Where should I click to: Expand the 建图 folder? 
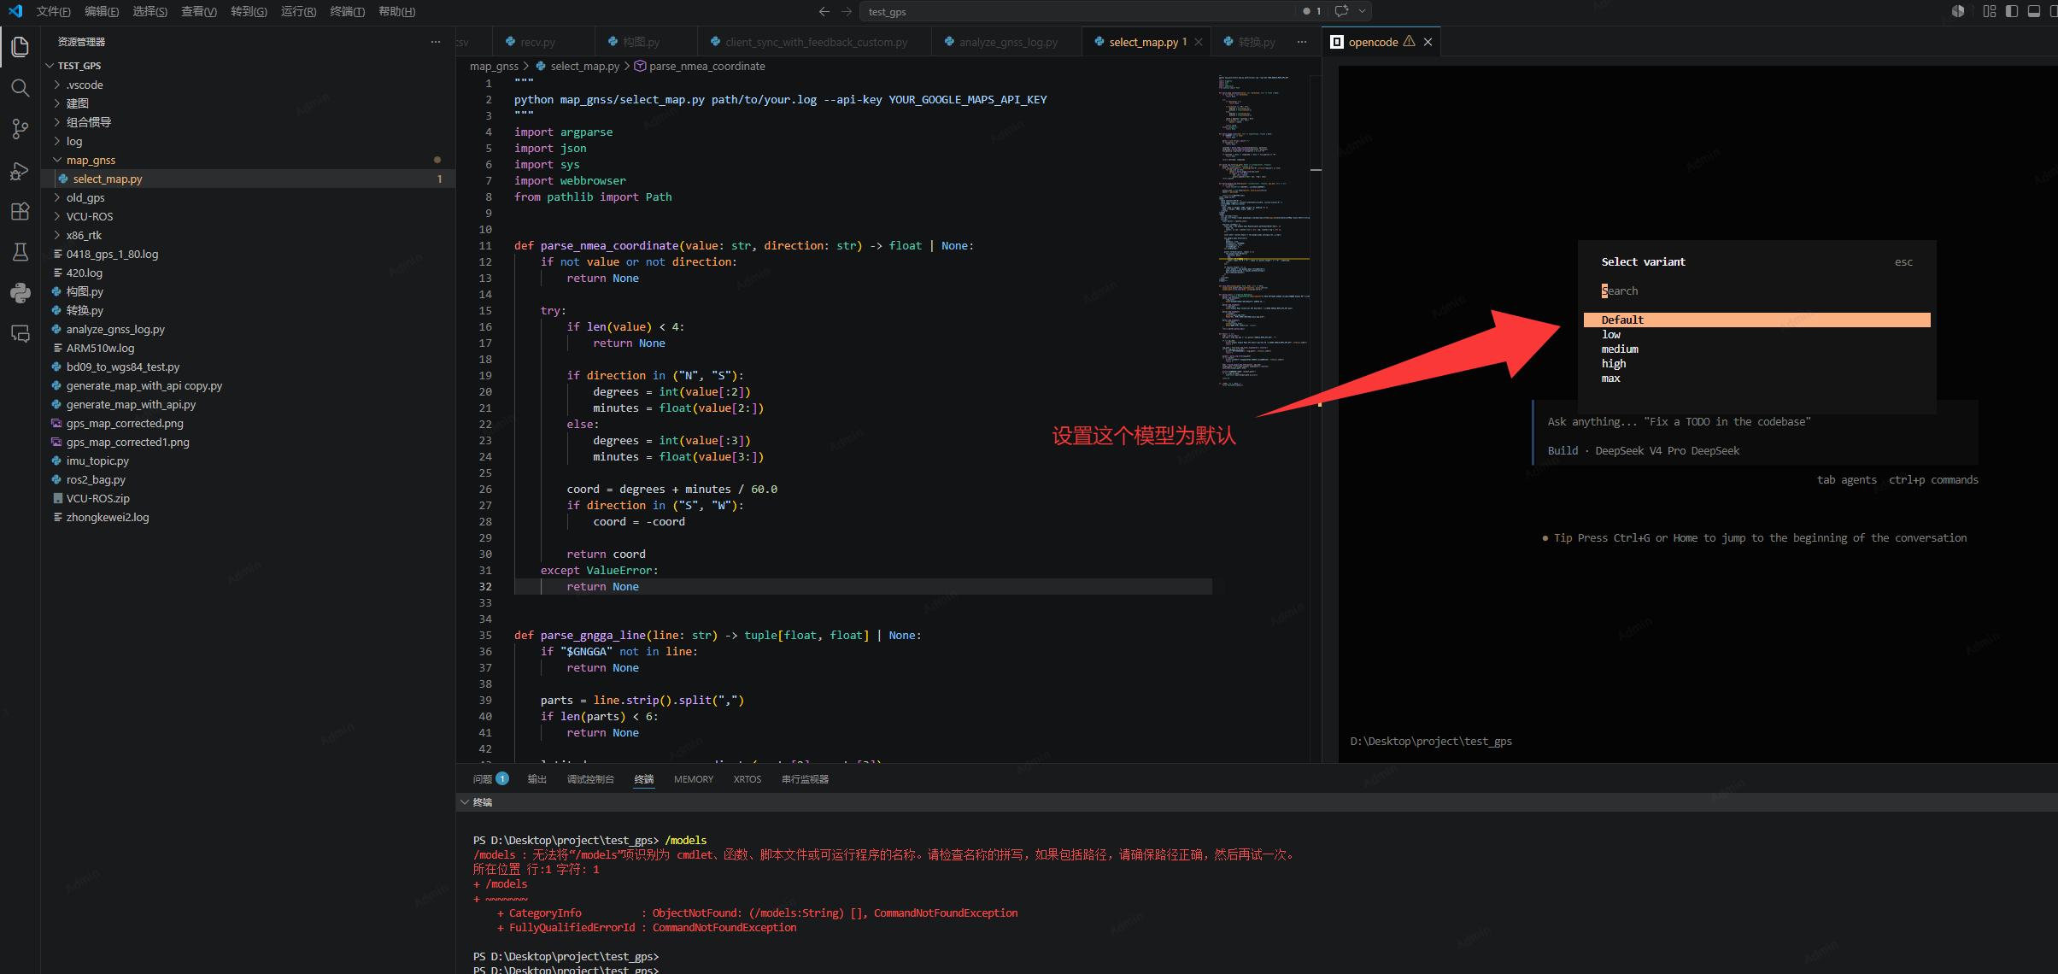point(57,103)
